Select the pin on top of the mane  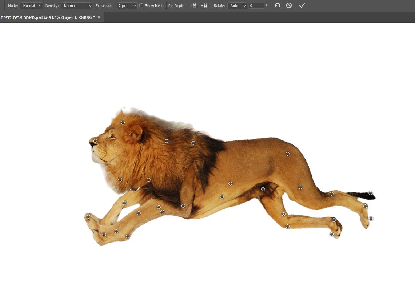[x=123, y=122]
